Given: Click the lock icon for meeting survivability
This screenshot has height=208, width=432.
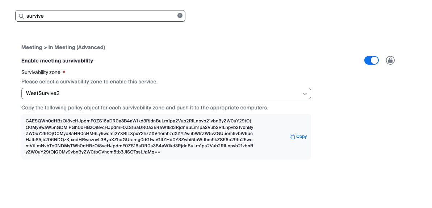Looking at the screenshot, I should (390, 60).
